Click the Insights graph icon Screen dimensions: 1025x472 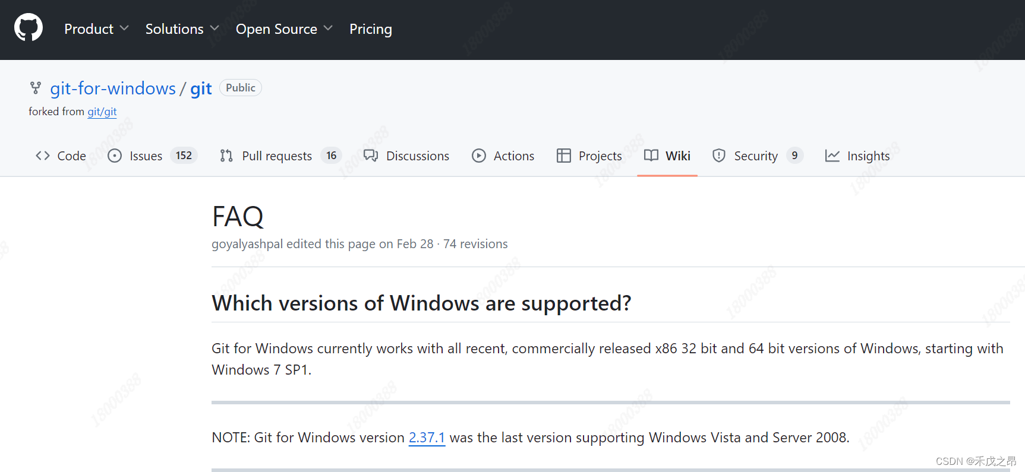point(832,156)
